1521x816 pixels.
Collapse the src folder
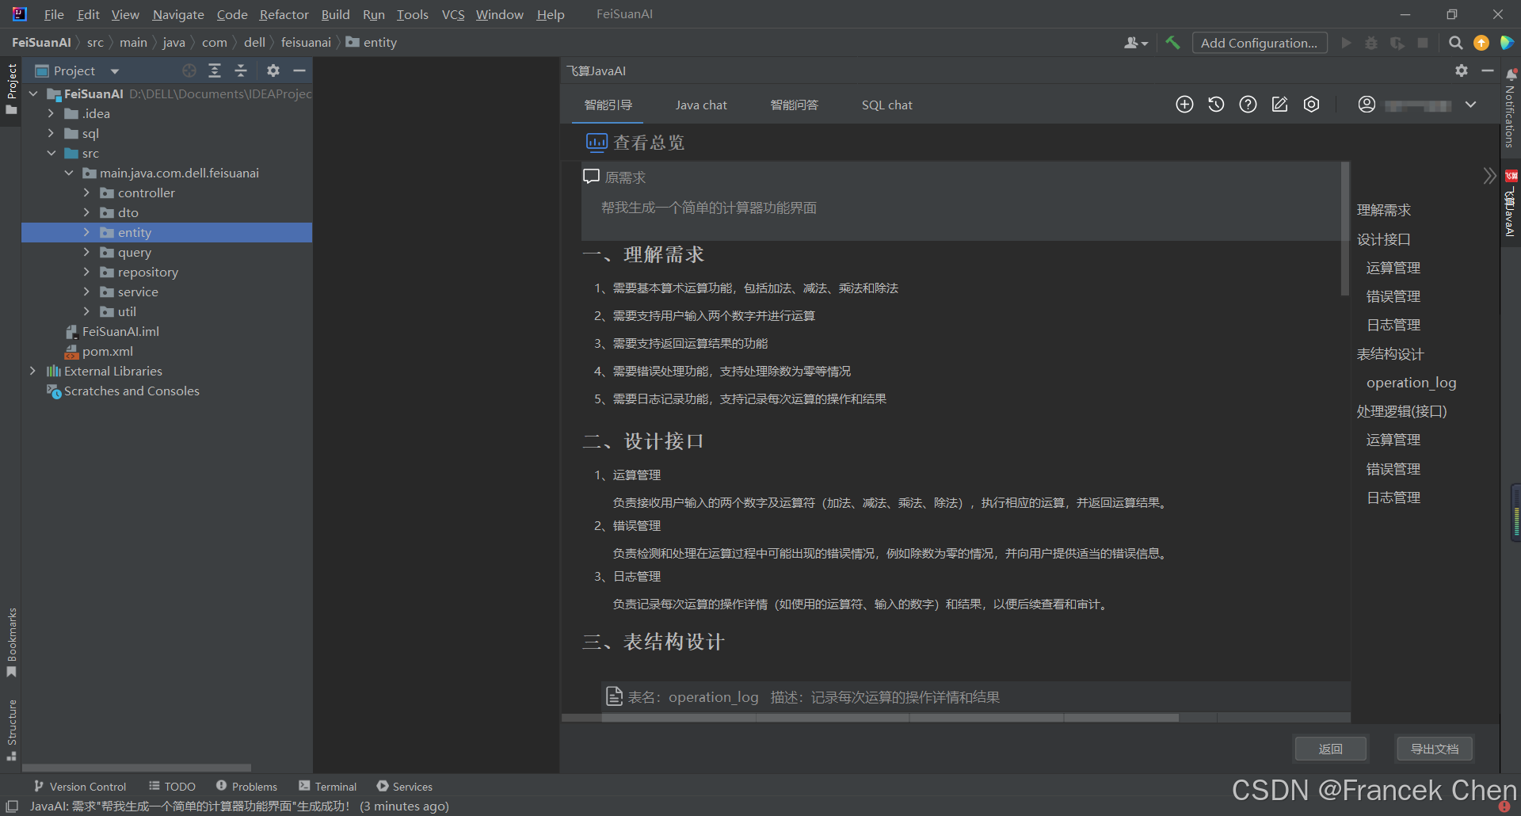51,153
